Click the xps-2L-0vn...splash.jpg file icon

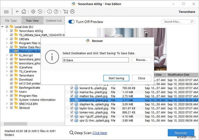click(76, 120)
